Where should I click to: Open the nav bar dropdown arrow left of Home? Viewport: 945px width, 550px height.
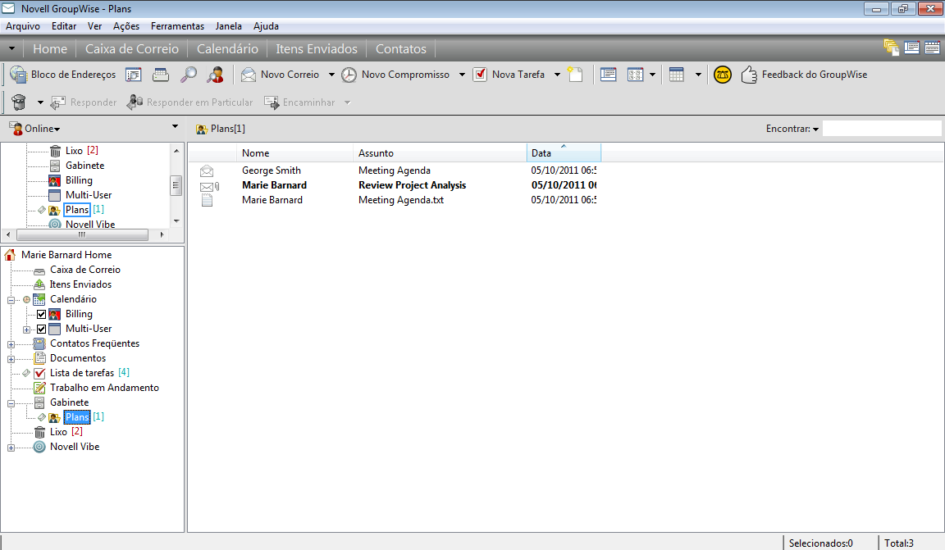(11, 49)
